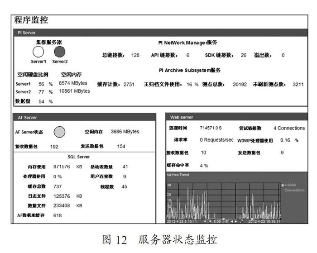Viewport: 317px width, 253px height.
Task: Click the 溢出数 value 0
Action: tap(283, 55)
